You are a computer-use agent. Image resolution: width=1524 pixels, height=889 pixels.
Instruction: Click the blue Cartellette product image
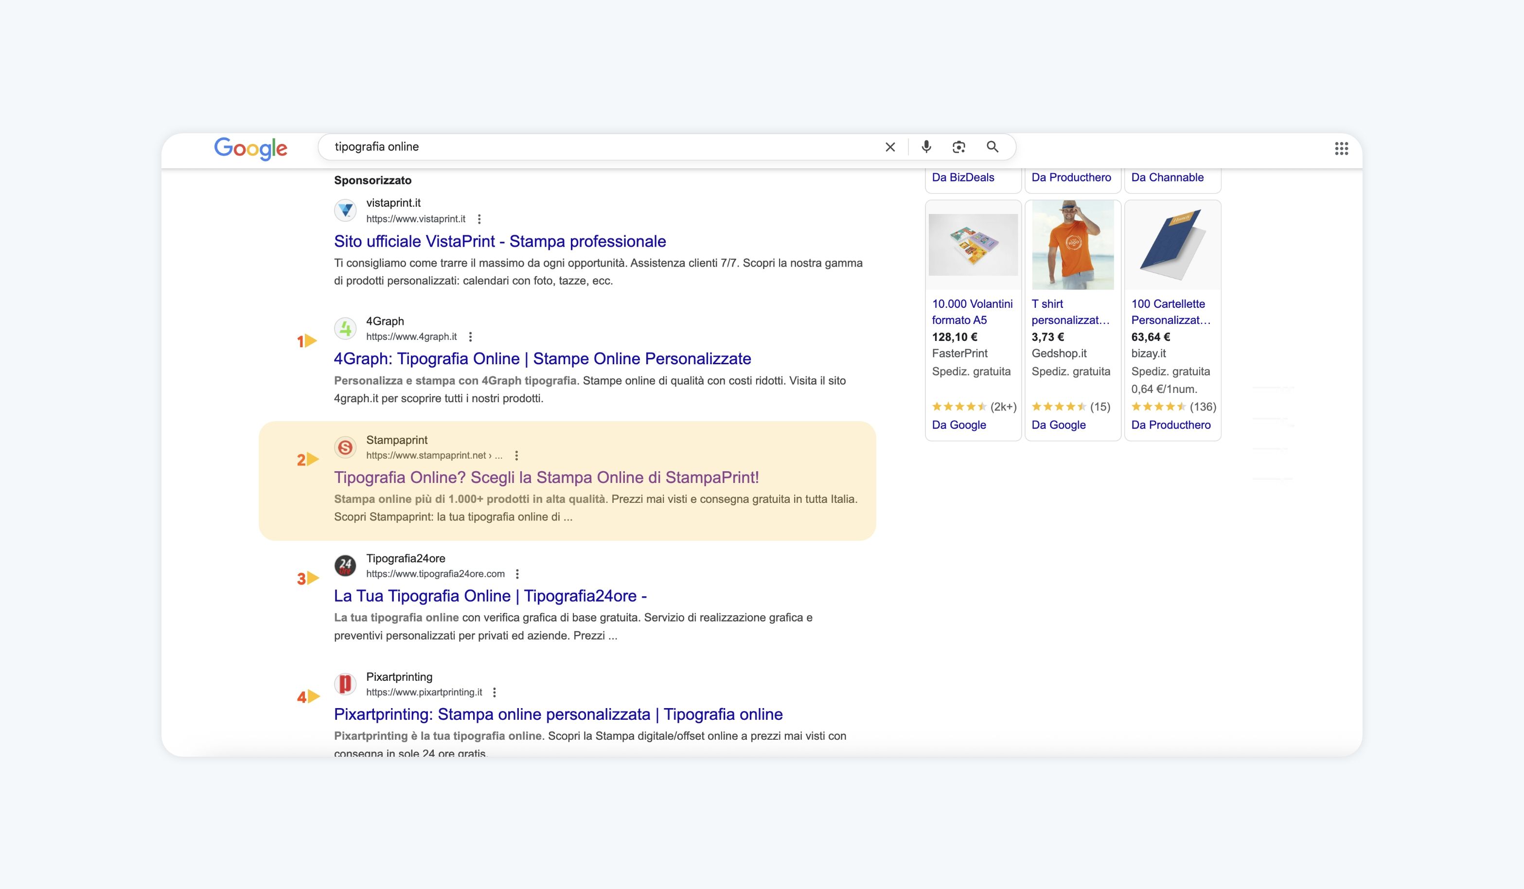click(x=1172, y=245)
